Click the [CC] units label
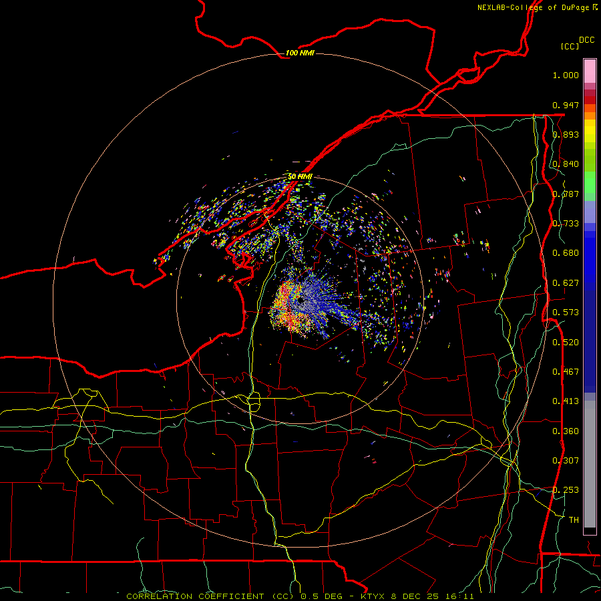 point(570,46)
